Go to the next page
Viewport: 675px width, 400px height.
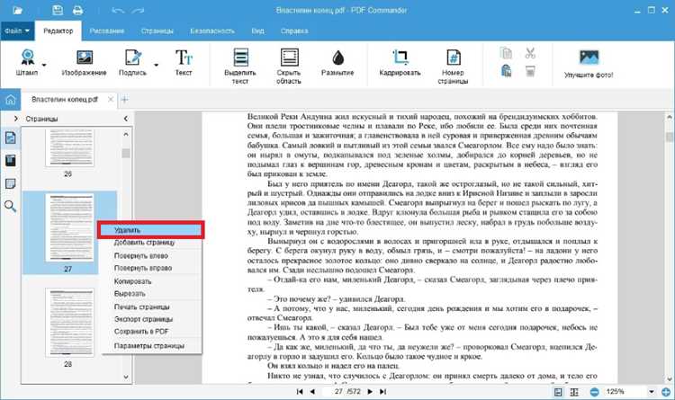coord(370,391)
